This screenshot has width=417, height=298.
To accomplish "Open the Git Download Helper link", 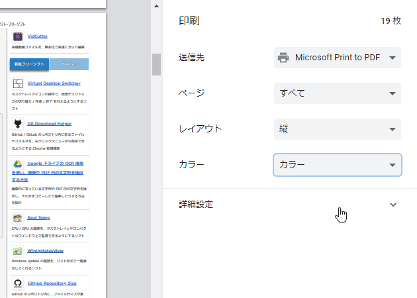I will point(49,124).
